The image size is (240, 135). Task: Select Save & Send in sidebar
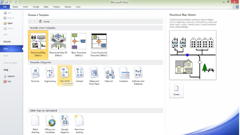[10, 63]
